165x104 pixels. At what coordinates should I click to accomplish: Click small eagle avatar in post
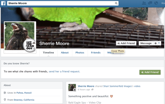click(72, 88)
